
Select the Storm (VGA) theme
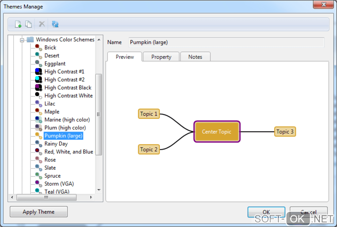[59, 184]
